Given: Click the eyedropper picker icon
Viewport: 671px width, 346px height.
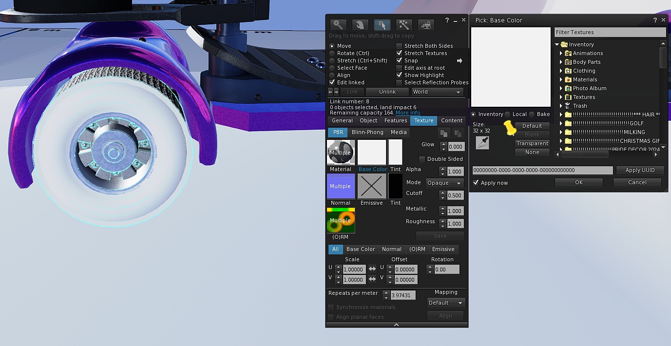Looking at the screenshot, I should coord(482,142).
